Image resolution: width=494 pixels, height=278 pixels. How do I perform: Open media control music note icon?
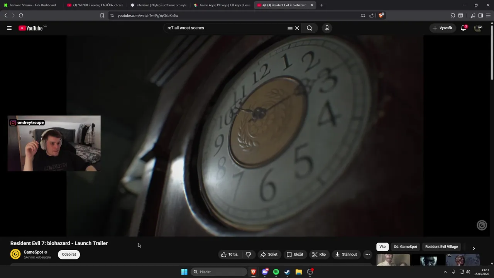click(x=473, y=15)
